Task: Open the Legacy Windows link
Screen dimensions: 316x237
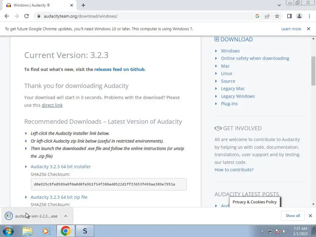Action: point(238,96)
